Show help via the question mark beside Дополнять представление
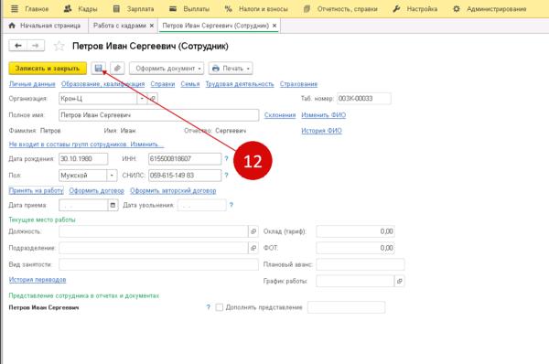Image resolution: width=549 pixels, height=364 pixels. 209,307
